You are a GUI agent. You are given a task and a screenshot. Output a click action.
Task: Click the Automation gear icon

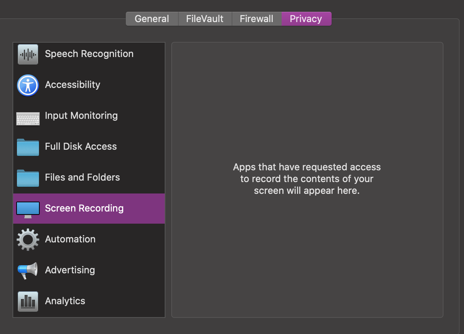coord(28,239)
